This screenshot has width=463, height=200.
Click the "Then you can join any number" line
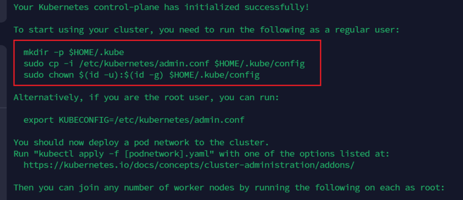(229, 187)
